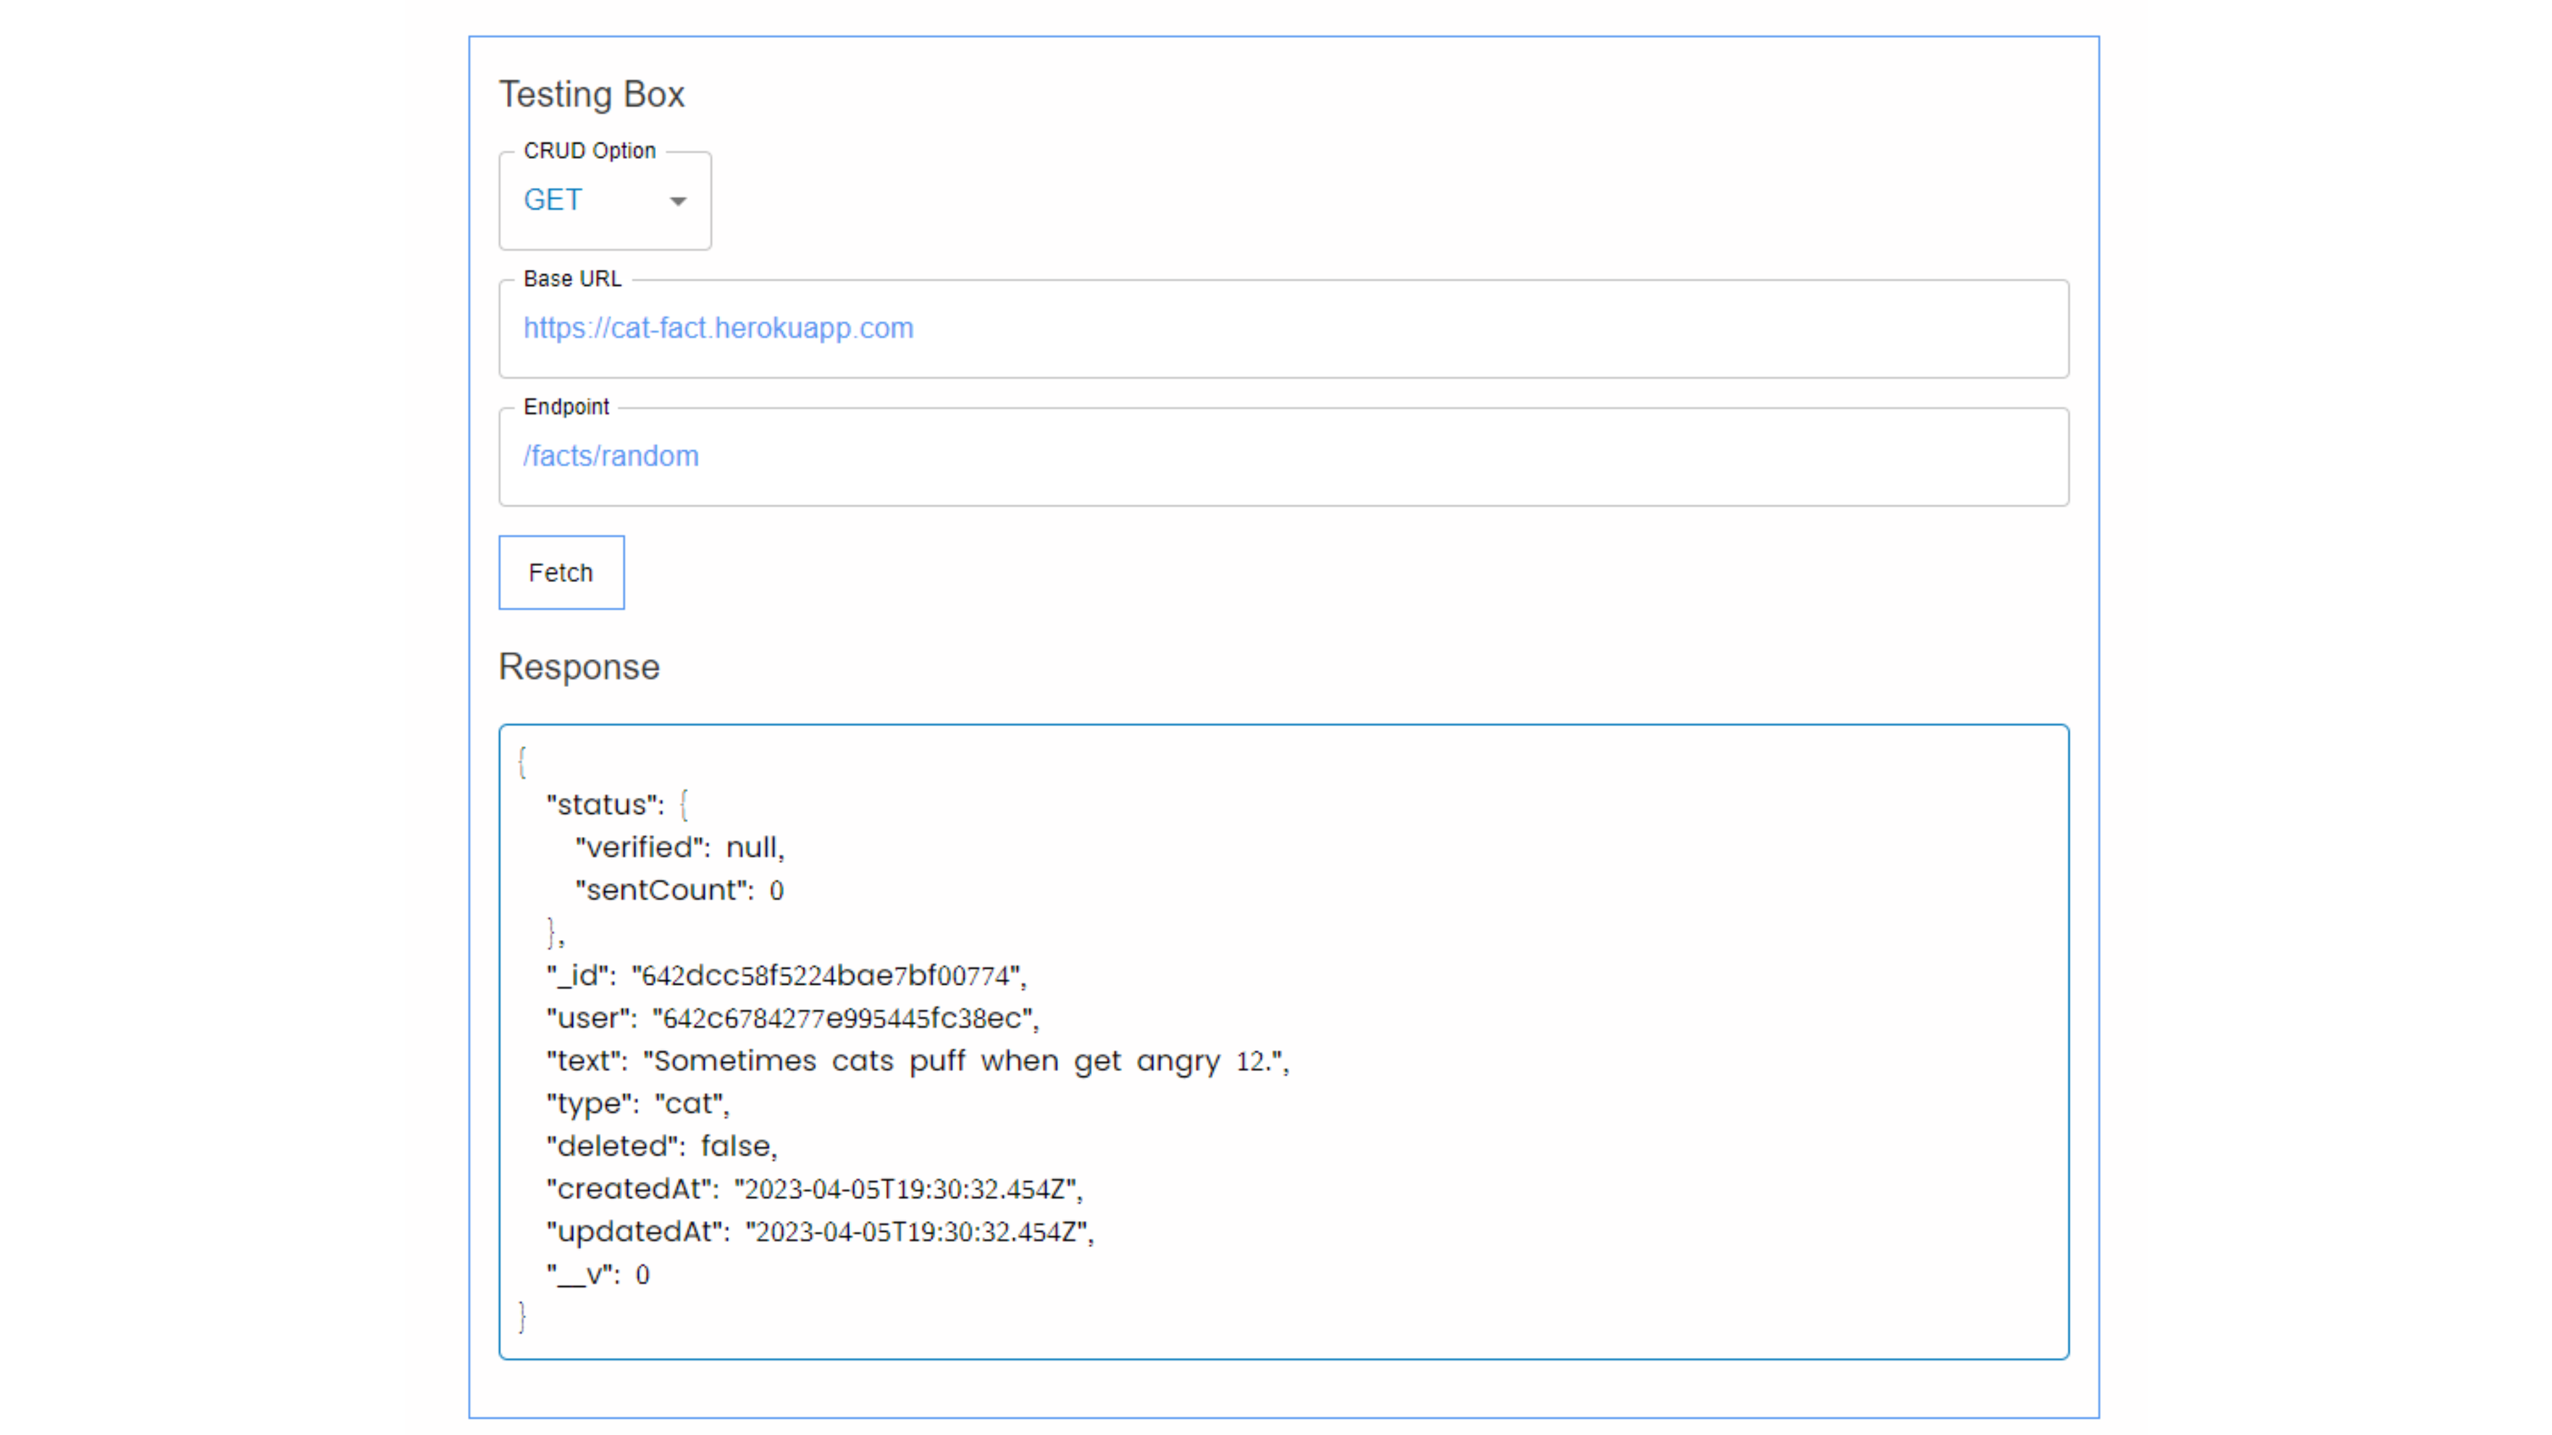Open the CRUD Option dropdown arrow

(x=678, y=201)
